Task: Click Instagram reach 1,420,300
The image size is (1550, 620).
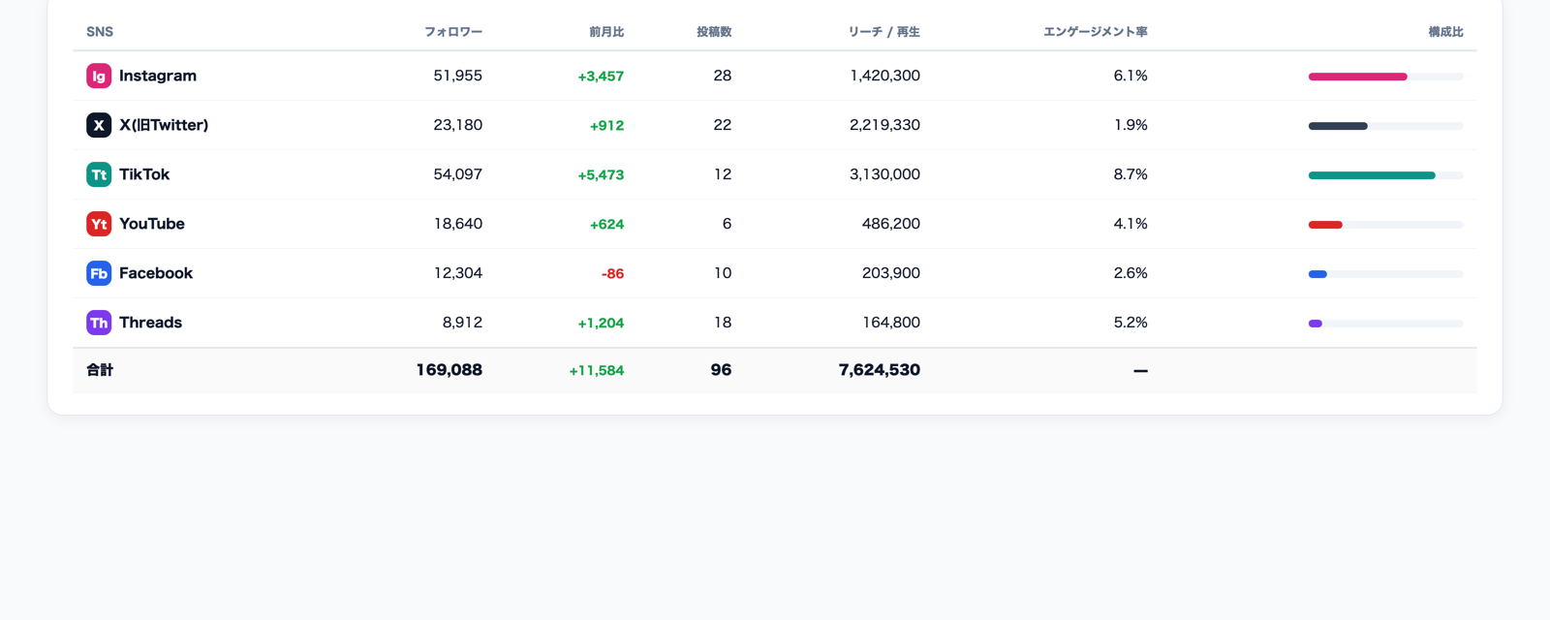Action: tap(885, 76)
